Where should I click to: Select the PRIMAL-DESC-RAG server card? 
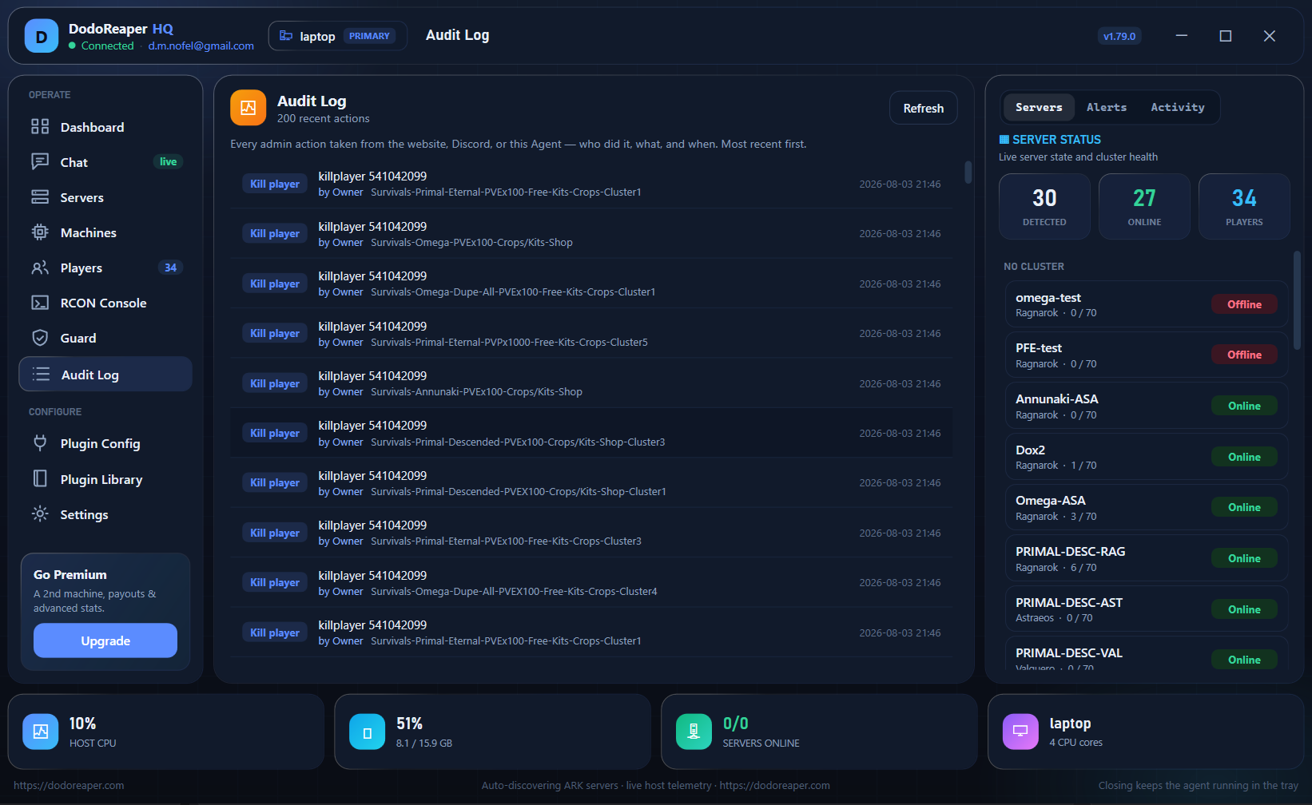pos(1146,558)
